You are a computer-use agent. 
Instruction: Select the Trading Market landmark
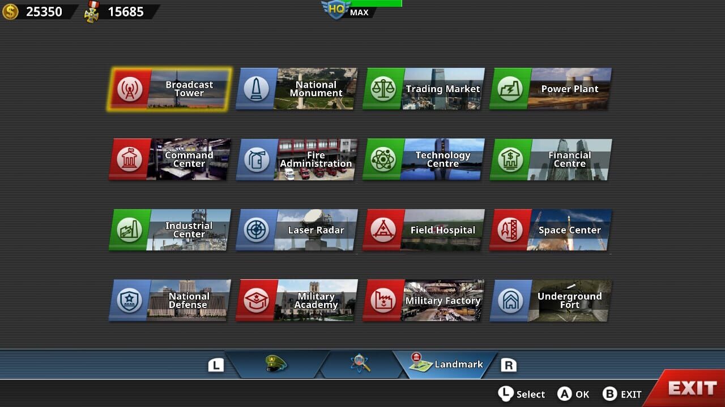424,89
